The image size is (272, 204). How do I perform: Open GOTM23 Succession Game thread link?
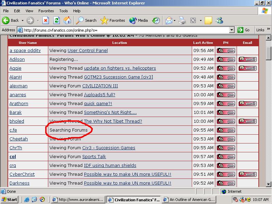(118, 77)
